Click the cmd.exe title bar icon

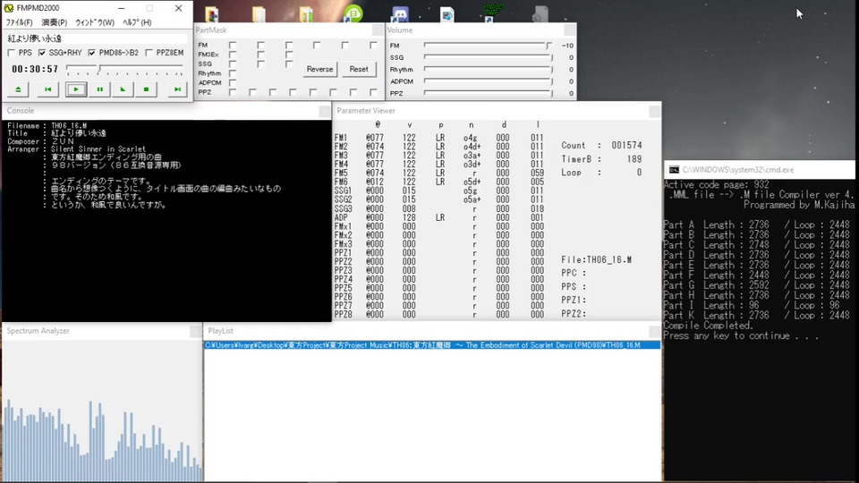click(x=674, y=170)
